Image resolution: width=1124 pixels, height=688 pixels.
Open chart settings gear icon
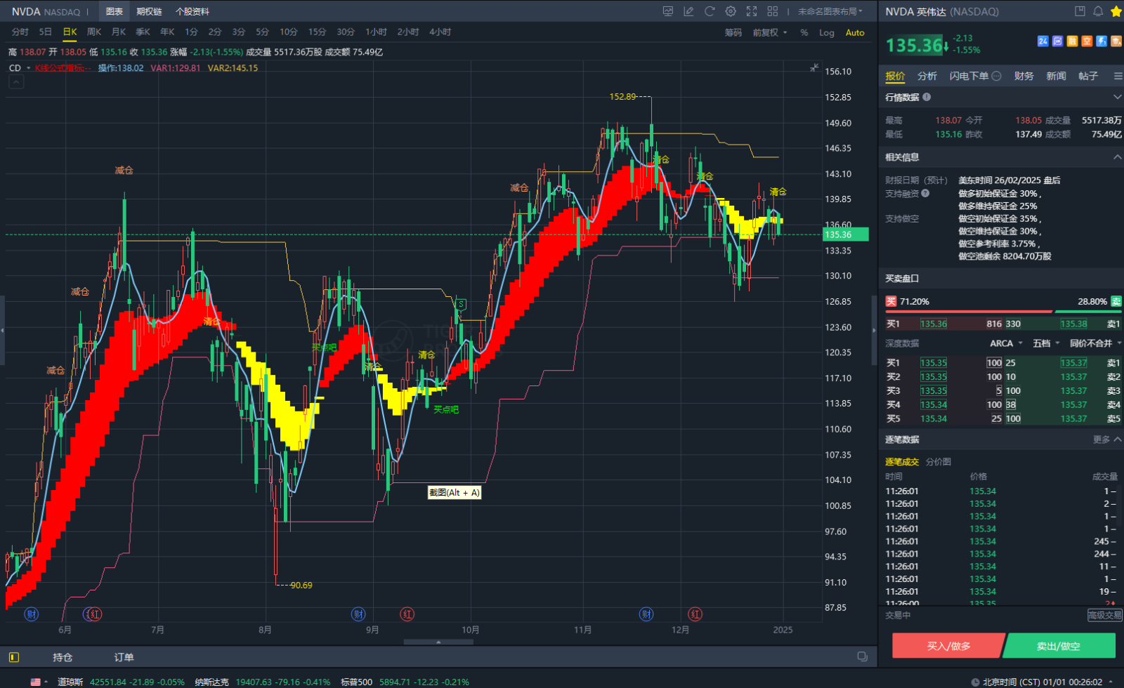pyautogui.click(x=731, y=11)
